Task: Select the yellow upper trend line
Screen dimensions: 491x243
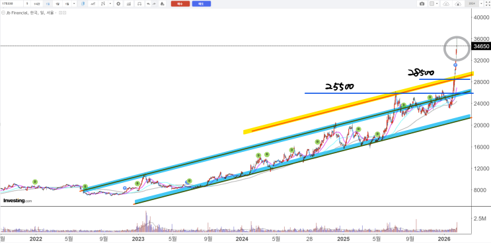Action: coord(358,103)
